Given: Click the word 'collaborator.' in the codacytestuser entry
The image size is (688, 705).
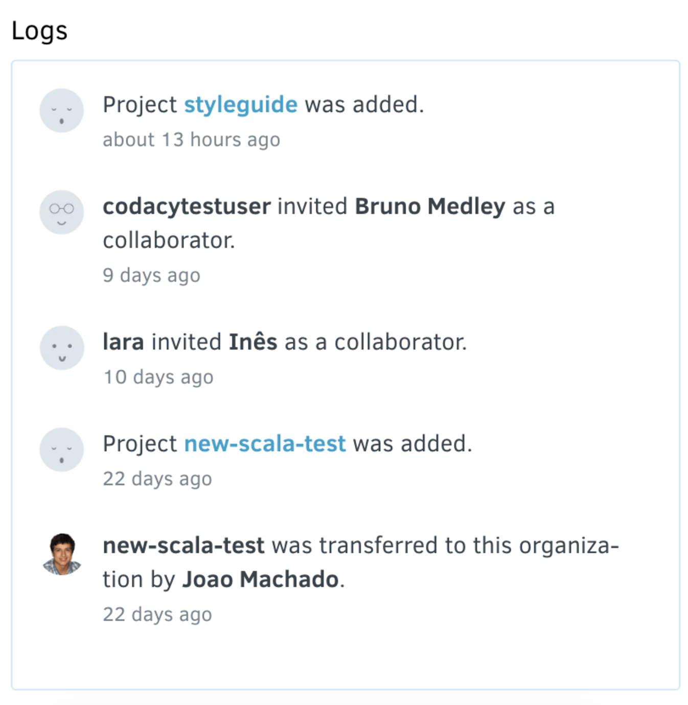Looking at the screenshot, I should point(169,240).
